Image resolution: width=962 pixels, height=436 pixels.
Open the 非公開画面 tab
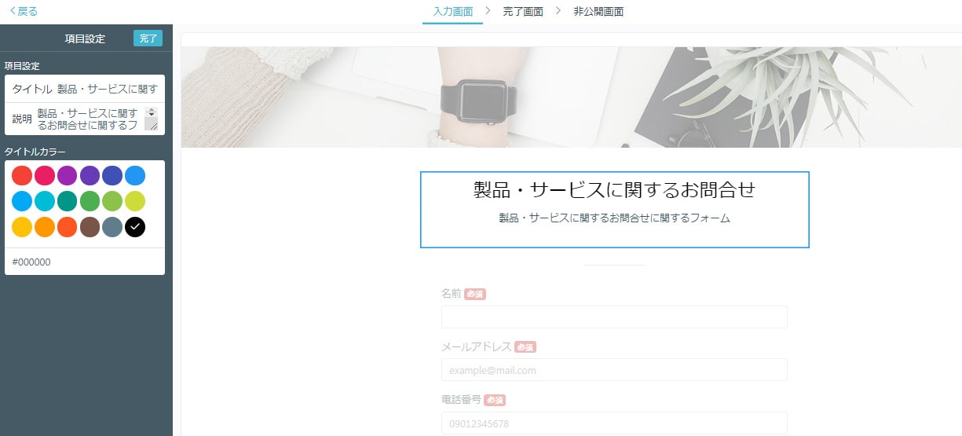click(599, 11)
